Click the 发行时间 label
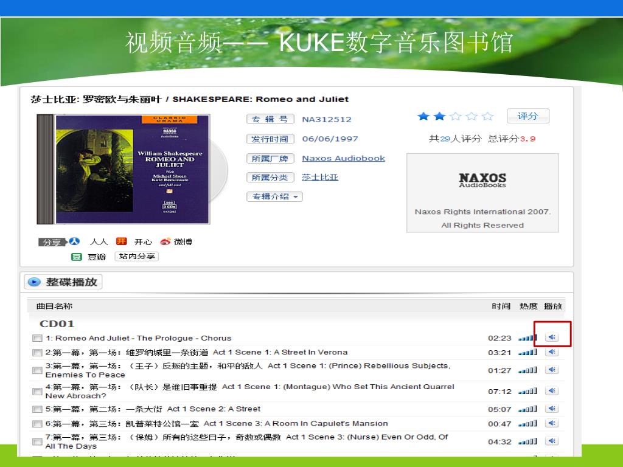Viewport: 623px width, 467px height. (x=270, y=139)
